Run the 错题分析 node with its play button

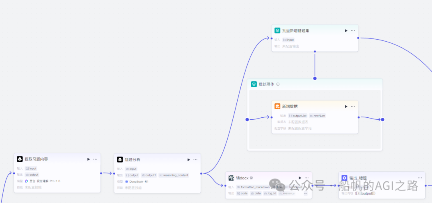189,159
